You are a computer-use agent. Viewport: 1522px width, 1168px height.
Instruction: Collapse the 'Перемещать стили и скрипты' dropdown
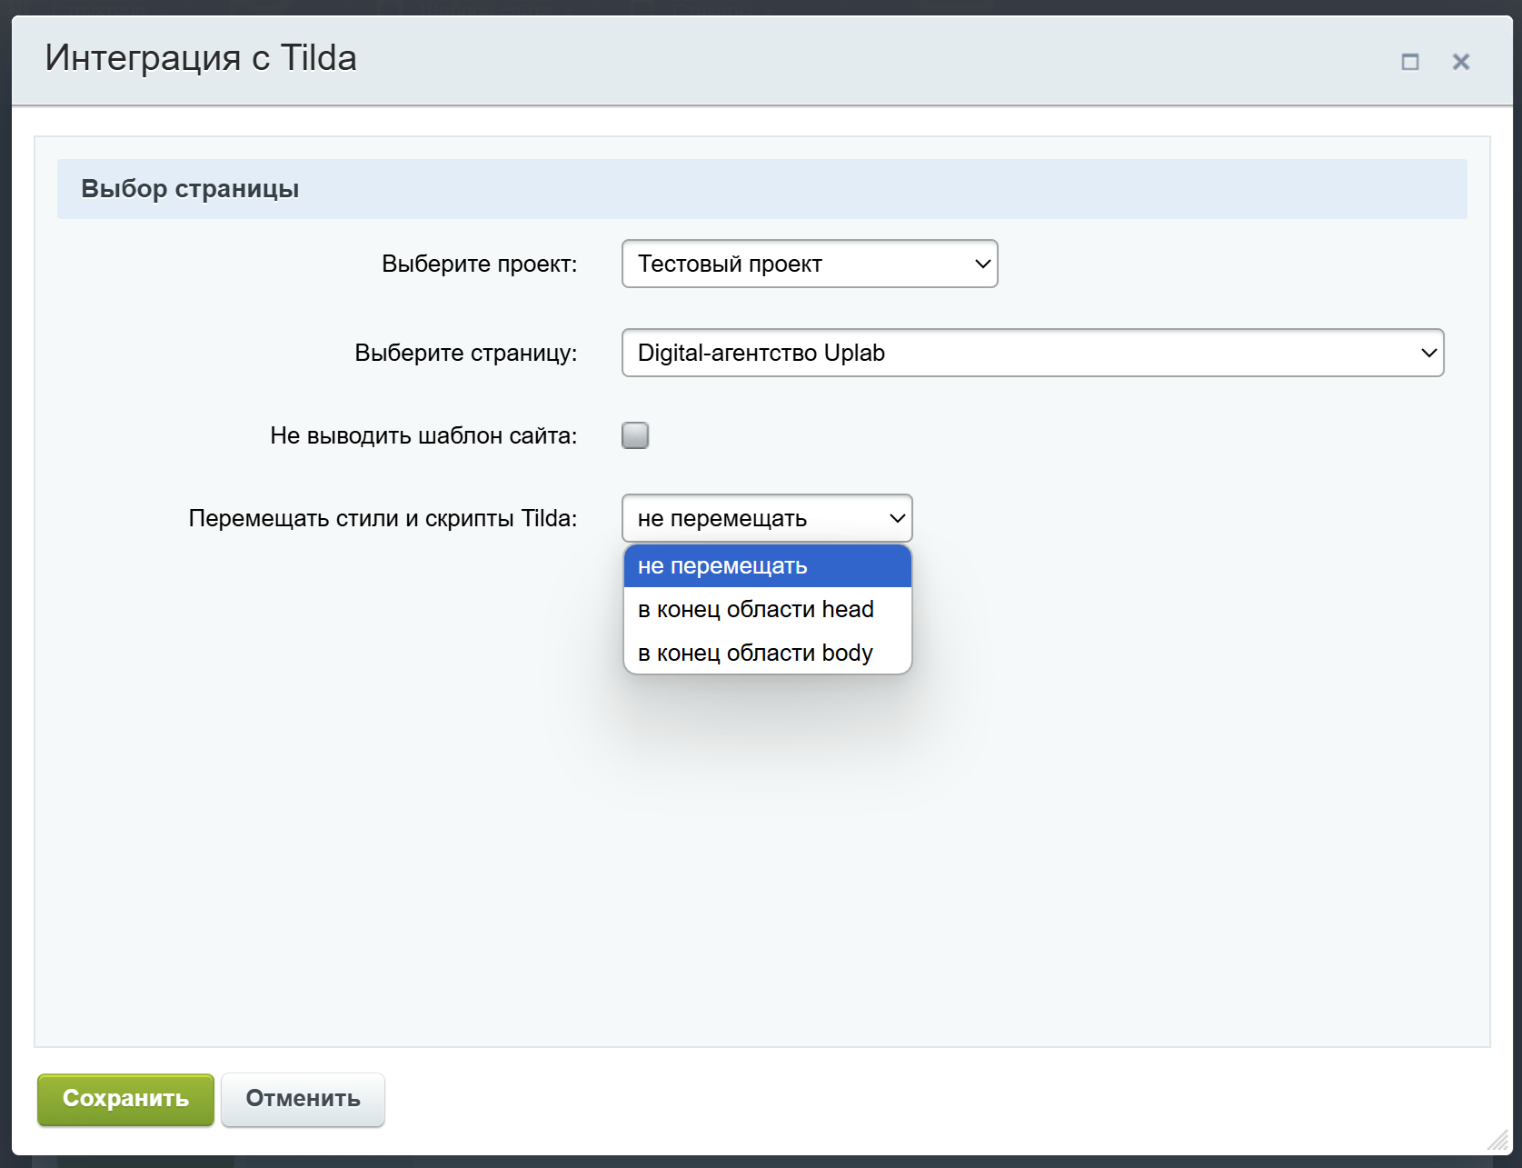767,518
